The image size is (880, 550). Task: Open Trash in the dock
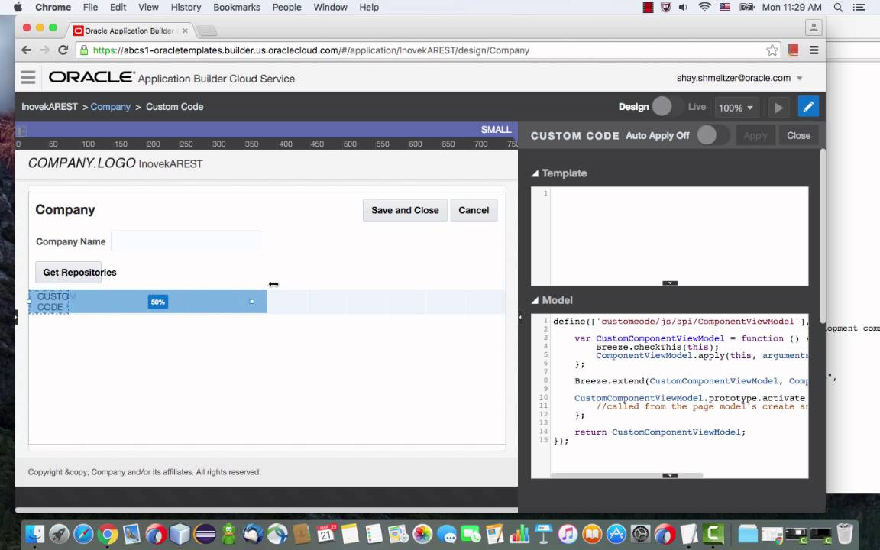coord(845,534)
